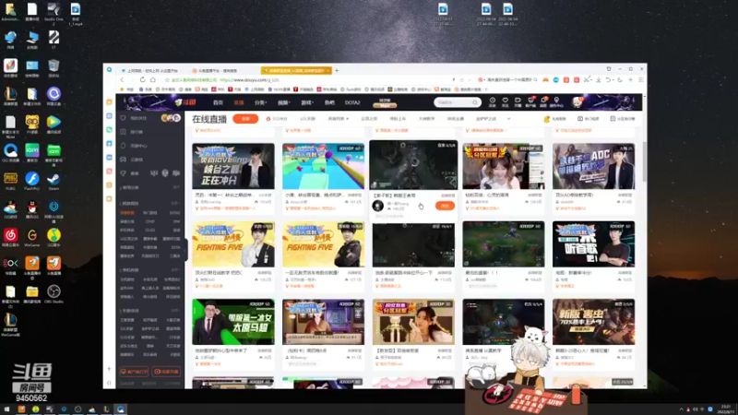Select the orange 全部 filter pill
The width and height of the screenshot is (738, 415).
[245, 119]
